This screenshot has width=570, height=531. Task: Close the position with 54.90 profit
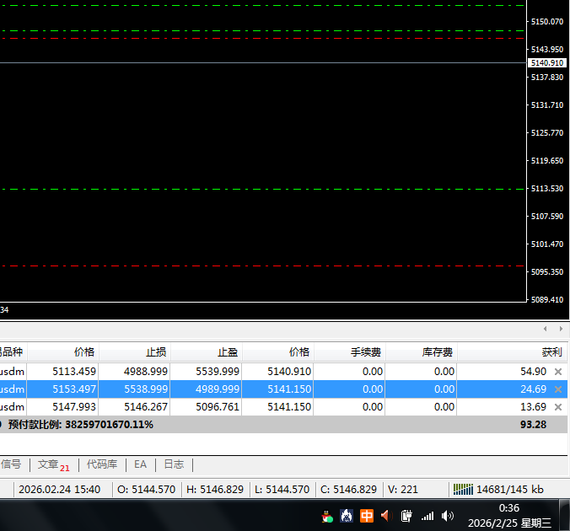557,372
